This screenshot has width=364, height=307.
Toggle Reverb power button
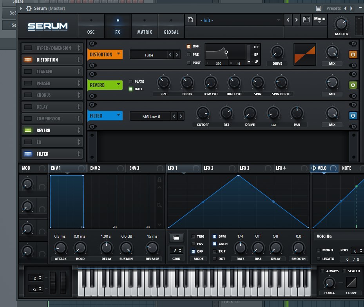(x=353, y=85)
